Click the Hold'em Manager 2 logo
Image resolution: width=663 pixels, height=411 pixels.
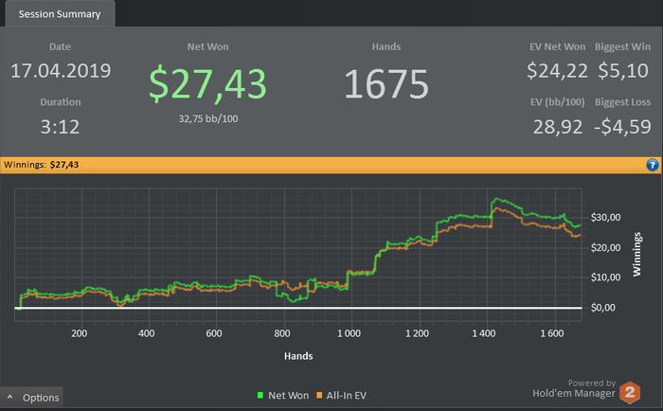(x=630, y=392)
